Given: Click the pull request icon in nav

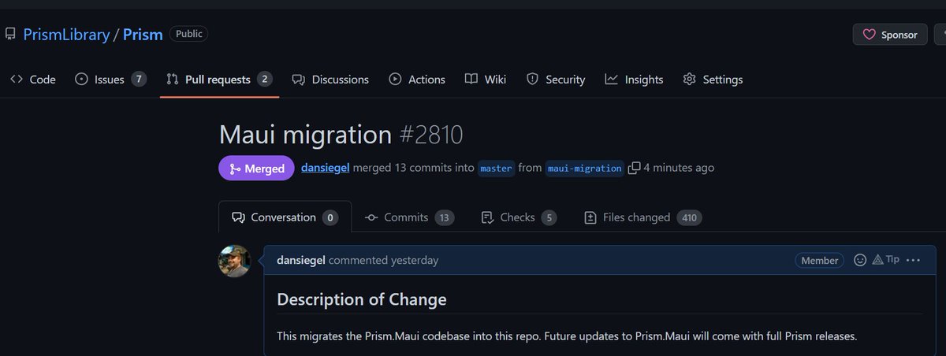Looking at the screenshot, I should coord(173,80).
